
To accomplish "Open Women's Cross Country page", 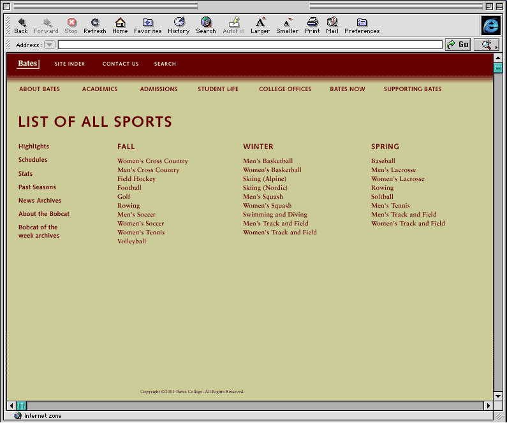I will pyautogui.click(x=152, y=161).
